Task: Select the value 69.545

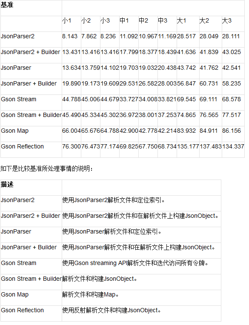Action: coord(186,99)
